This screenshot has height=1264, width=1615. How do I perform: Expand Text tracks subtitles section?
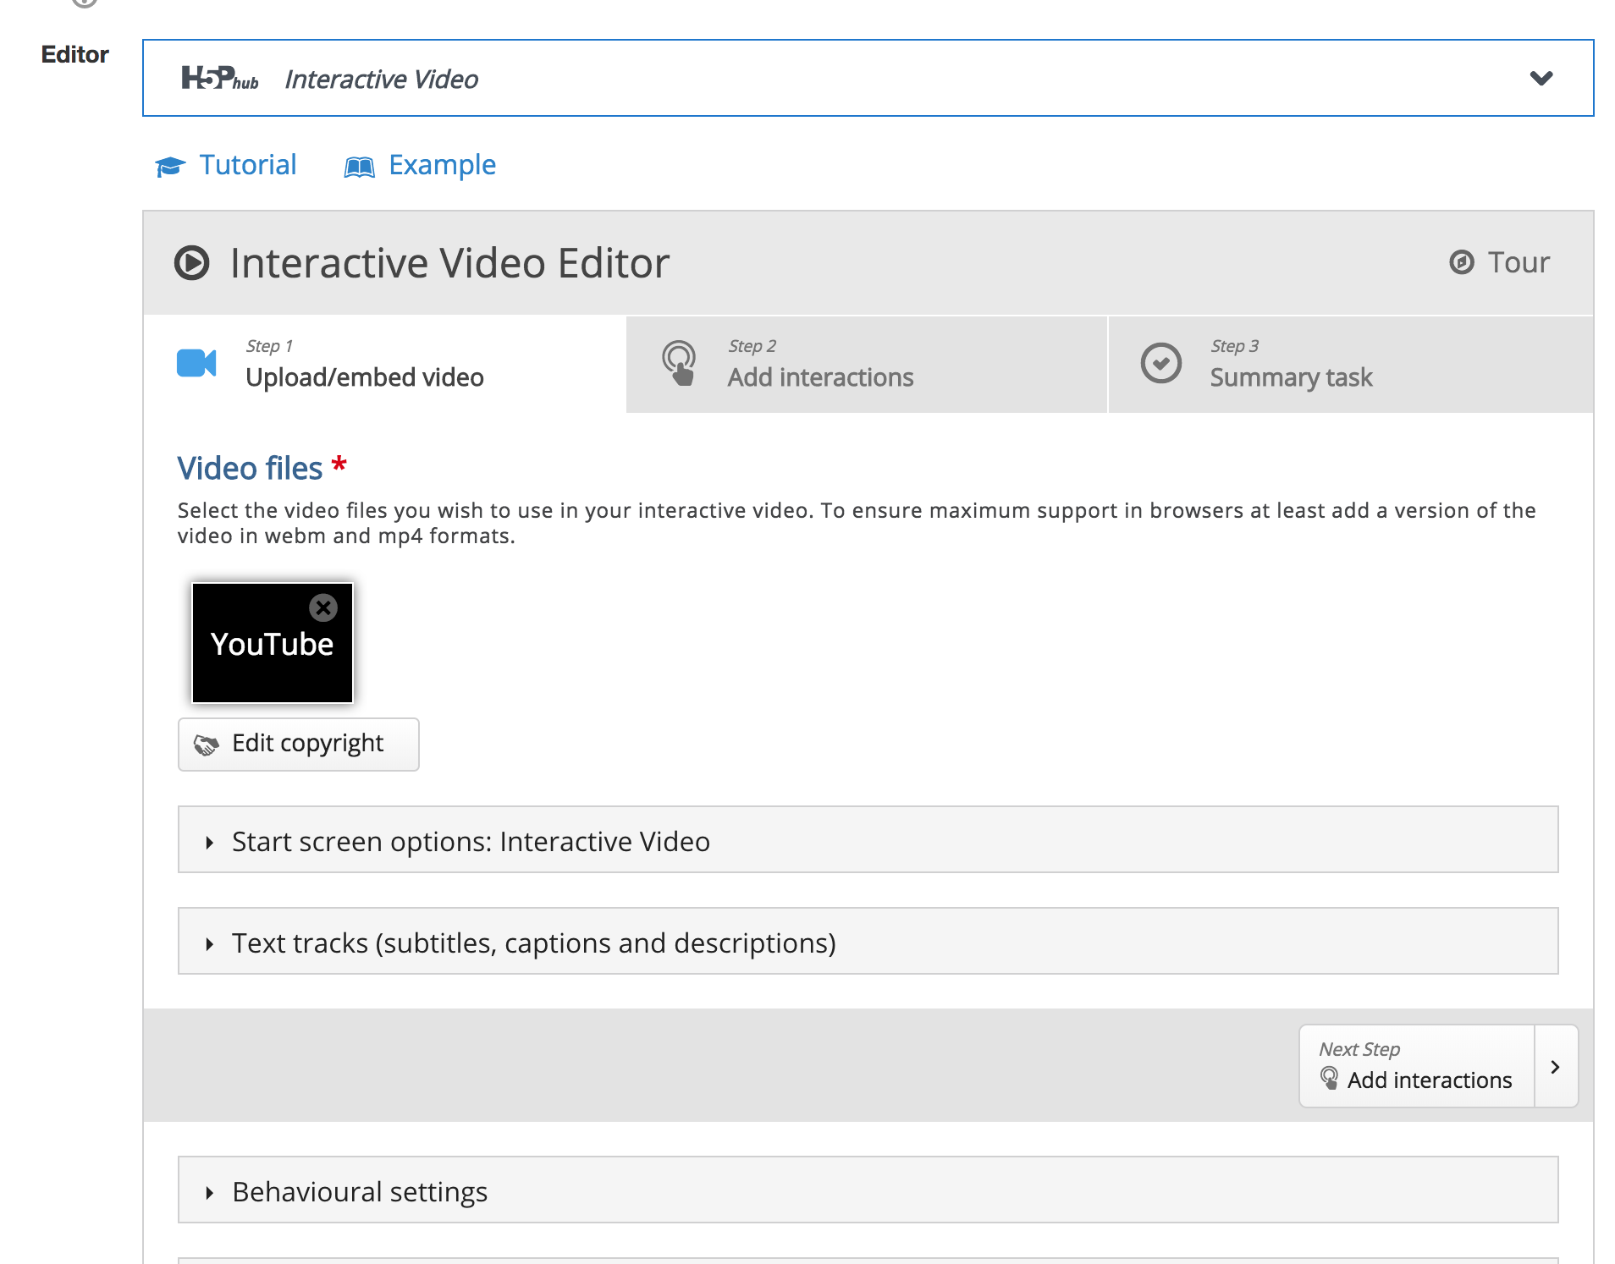tap(533, 942)
